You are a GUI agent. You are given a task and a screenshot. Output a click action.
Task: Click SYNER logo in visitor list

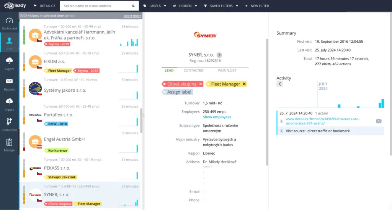click(35, 195)
